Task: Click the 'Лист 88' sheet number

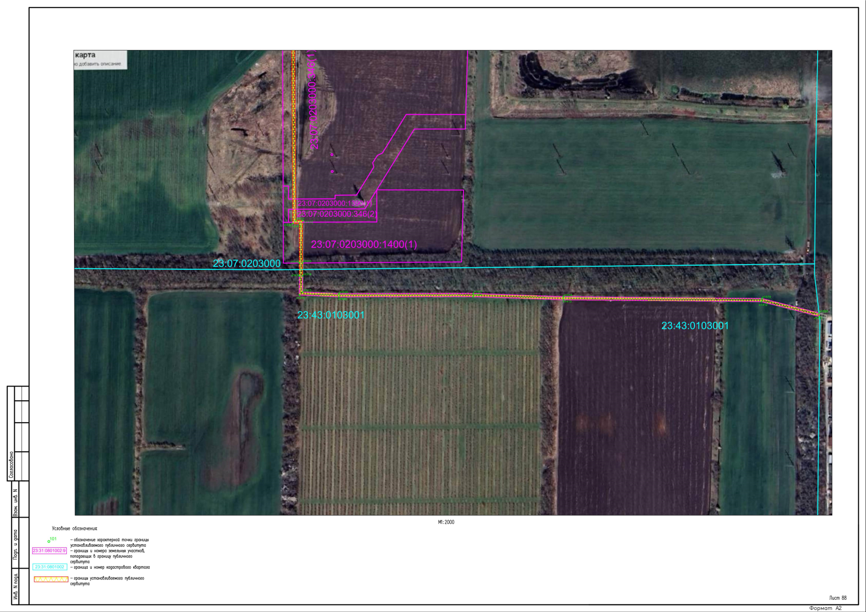Action: tap(838, 598)
